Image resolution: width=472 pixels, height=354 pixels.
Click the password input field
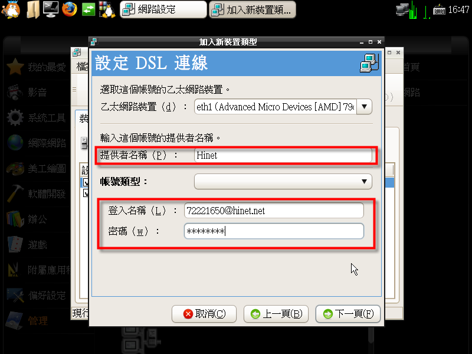[x=274, y=231]
